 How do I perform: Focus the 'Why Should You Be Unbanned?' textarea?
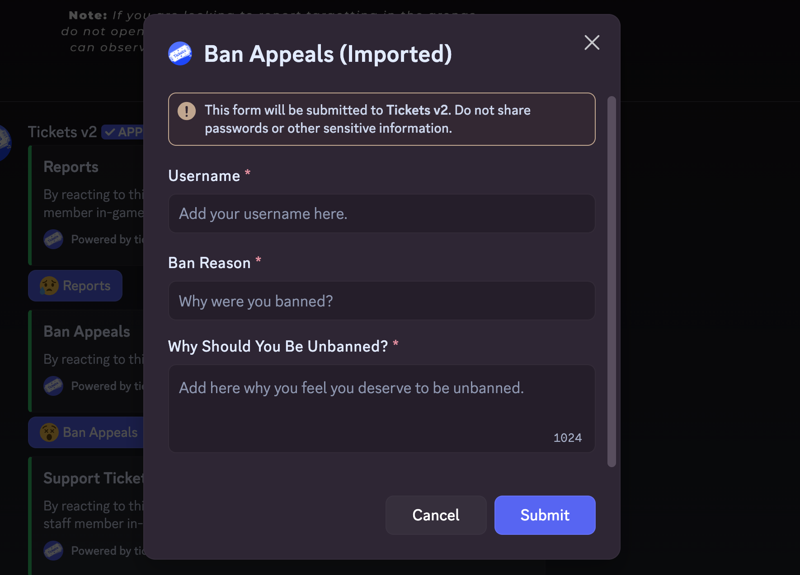(x=381, y=408)
